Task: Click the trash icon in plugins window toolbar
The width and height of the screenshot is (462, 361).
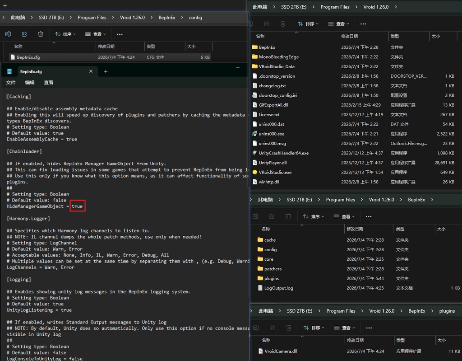Action: tap(289, 328)
